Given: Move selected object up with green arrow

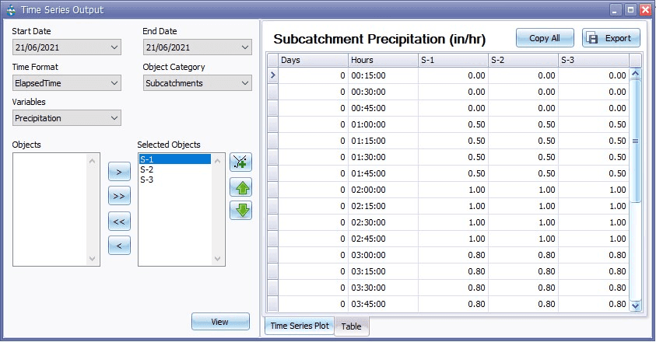Looking at the screenshot, I should coord(240,187).
